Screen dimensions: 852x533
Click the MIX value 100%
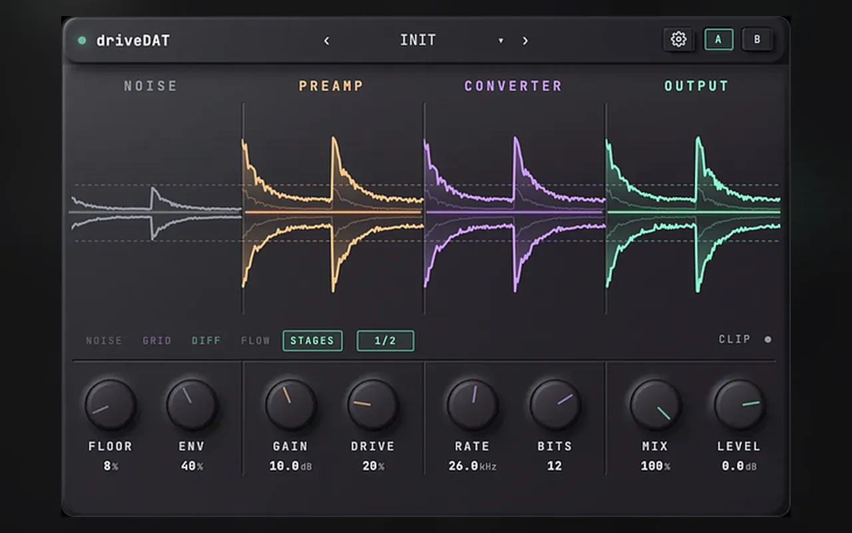pyautogui.click(x=656, y=466)
